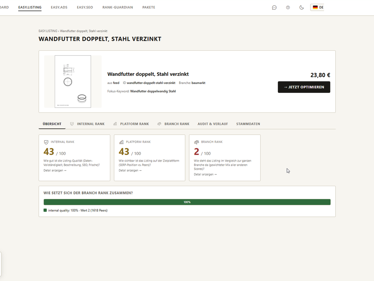Open the product drawing thumbnail

pyautogui.click(x=73, y=81)
